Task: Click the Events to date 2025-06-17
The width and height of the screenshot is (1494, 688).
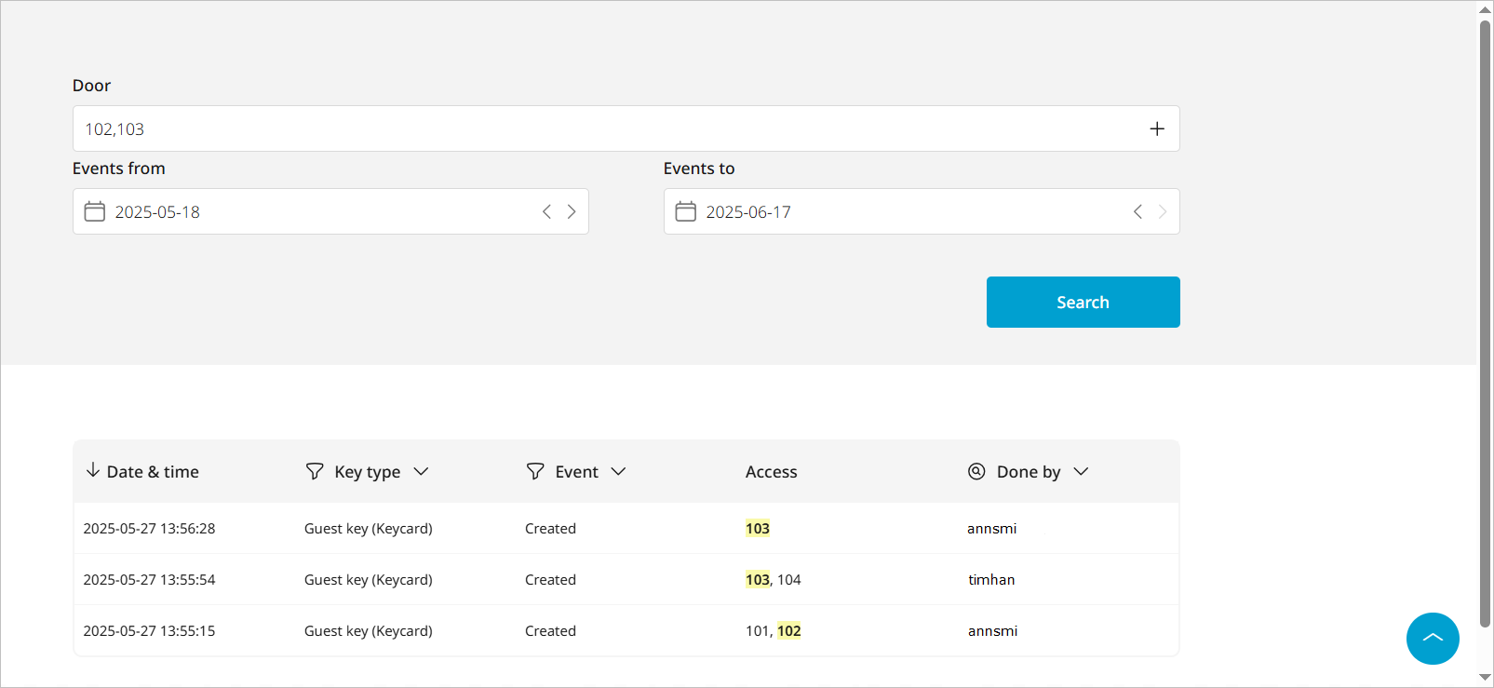Action: (748, 212)
